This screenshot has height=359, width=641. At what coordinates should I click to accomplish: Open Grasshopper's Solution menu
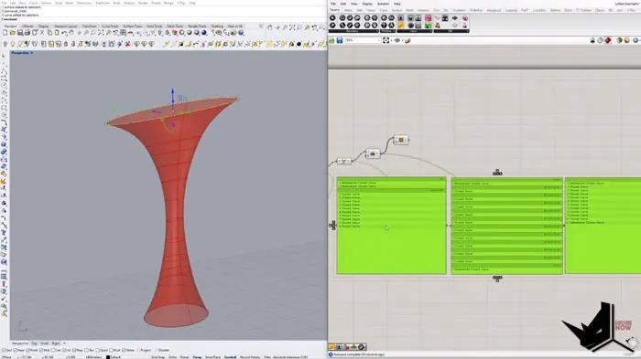(383, 4)
